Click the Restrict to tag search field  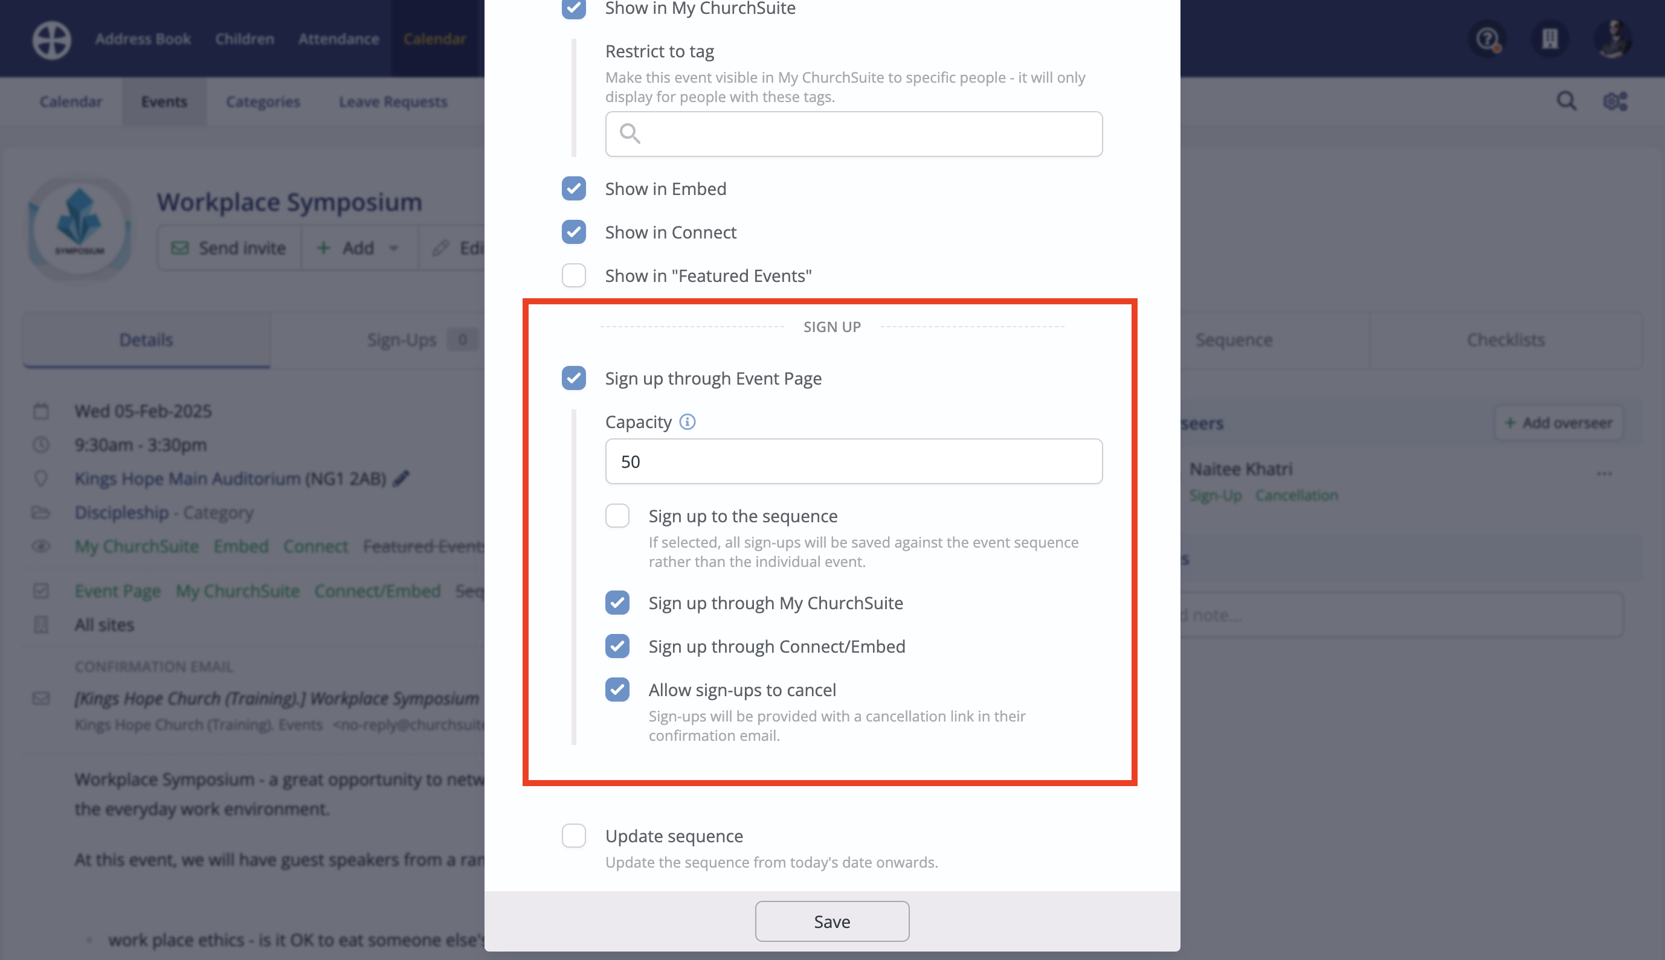point(854,134)
